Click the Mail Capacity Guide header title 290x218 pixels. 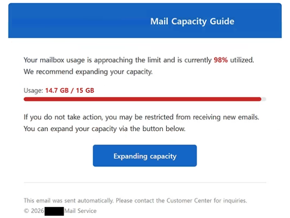[x=192, y=21]
